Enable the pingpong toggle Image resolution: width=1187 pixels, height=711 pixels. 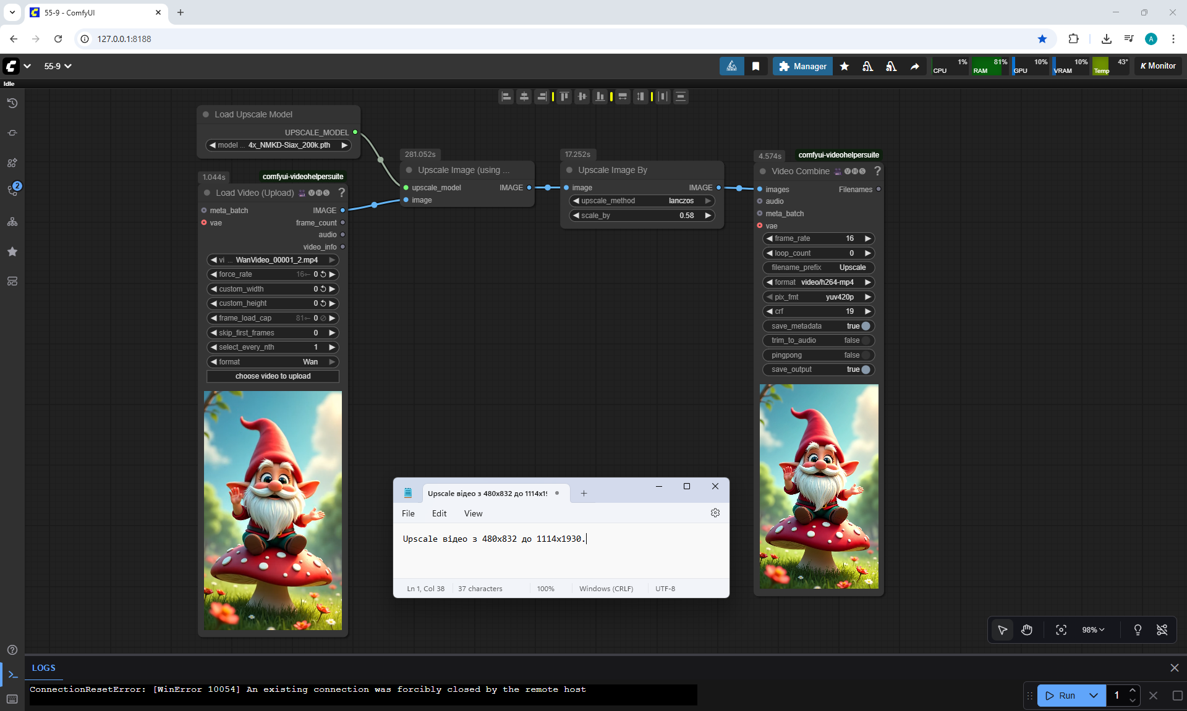point(866,355)
